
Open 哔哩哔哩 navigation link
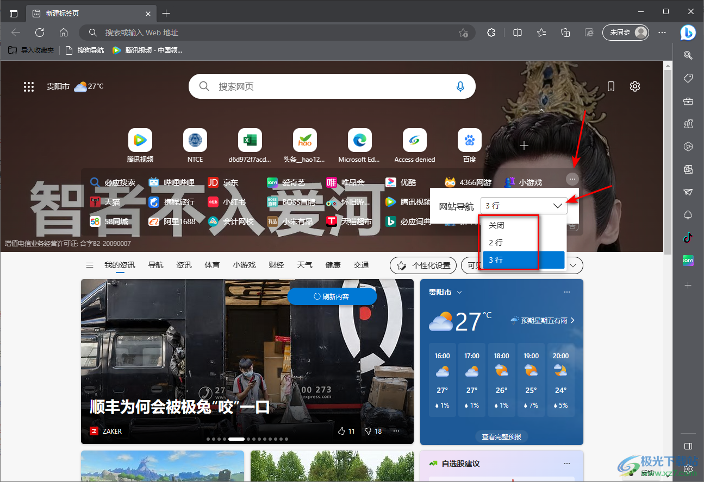(x=171, y=182)
